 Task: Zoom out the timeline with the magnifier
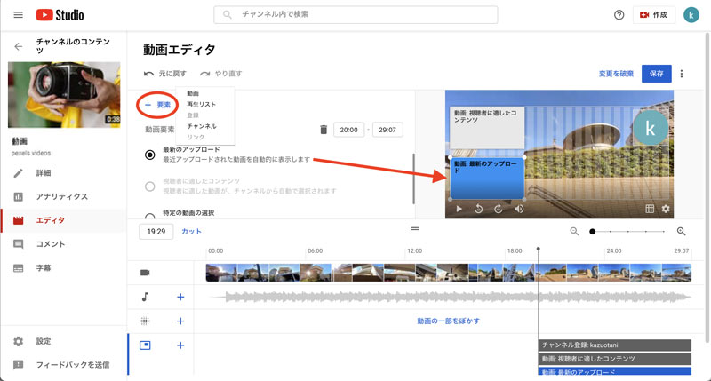(x=574, y=232)
